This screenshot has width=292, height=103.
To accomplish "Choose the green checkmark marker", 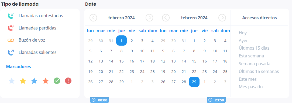I will coord(57,81).
